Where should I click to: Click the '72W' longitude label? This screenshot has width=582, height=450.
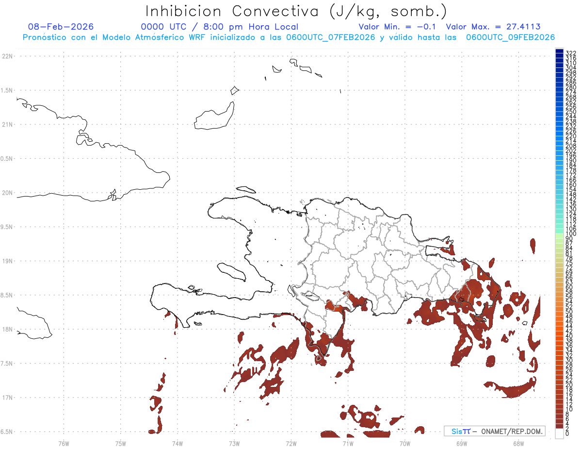[x=291, y=443]
